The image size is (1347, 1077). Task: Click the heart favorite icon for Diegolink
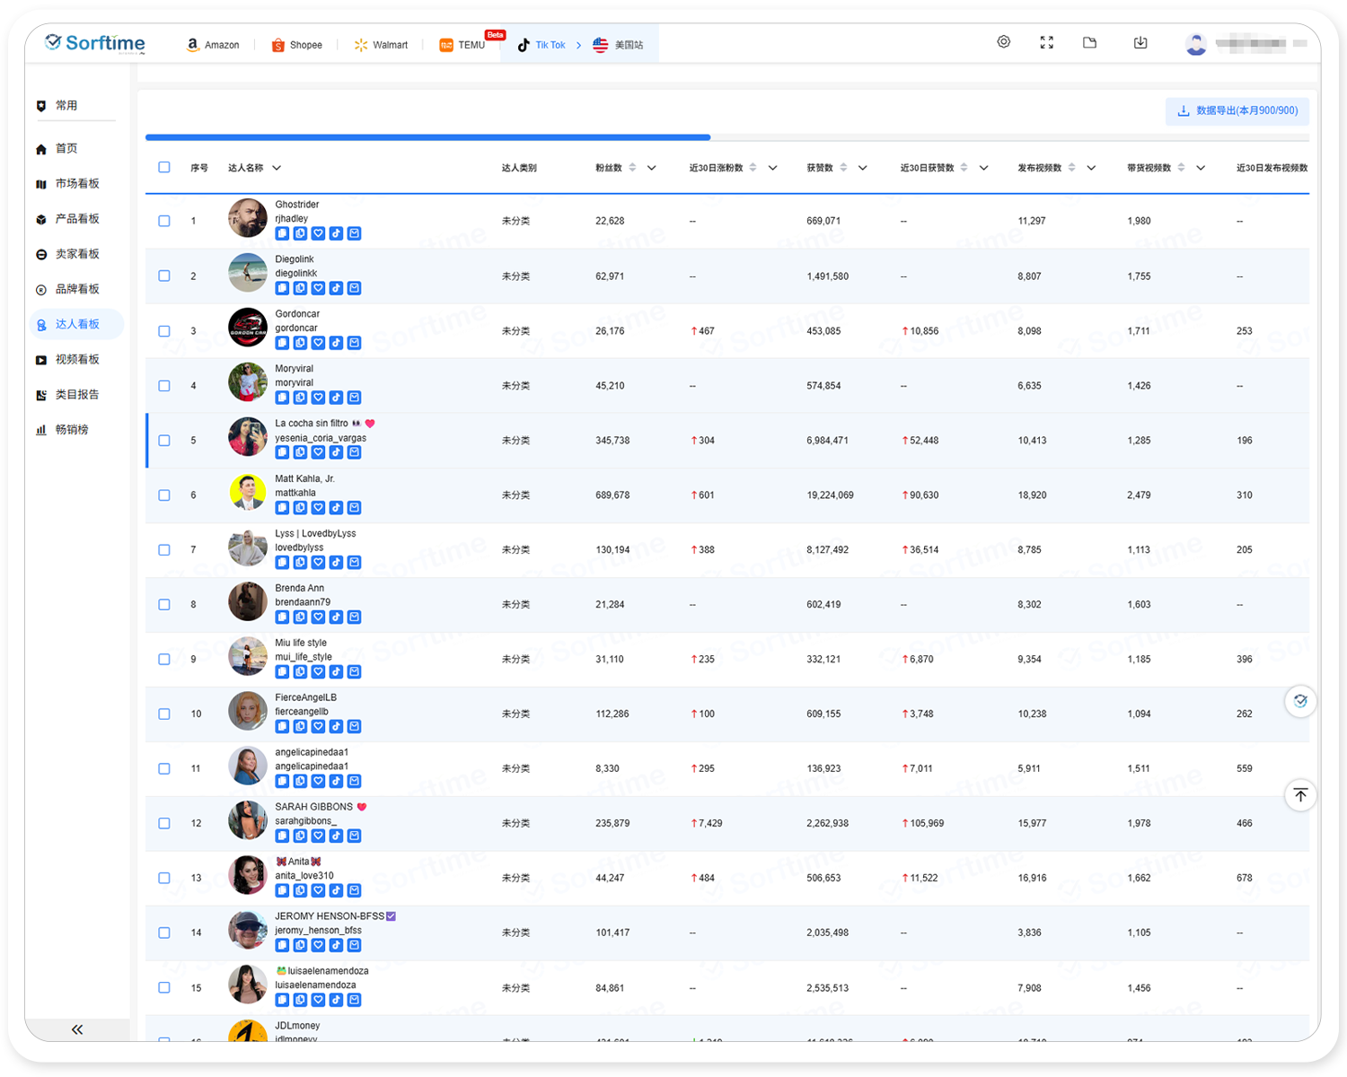coord(318,288)
